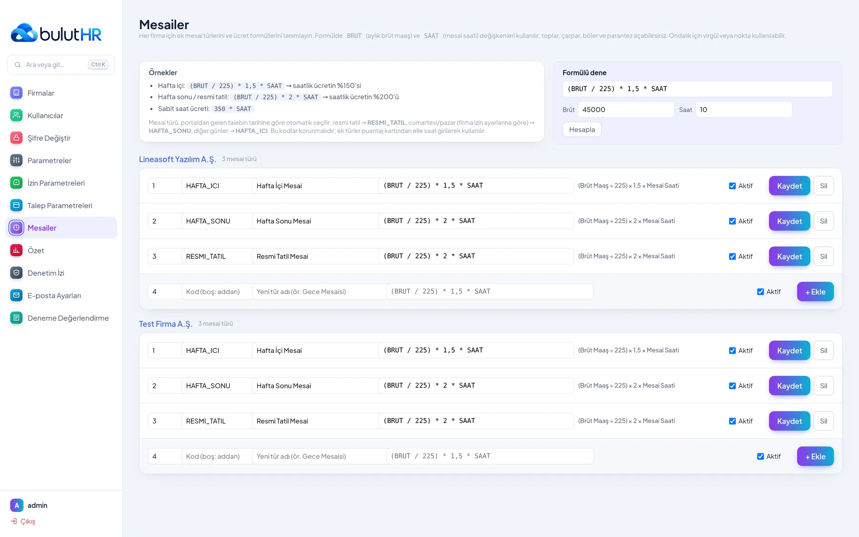
Task: Click the Özet chart icon
Action: click(16, 250)
